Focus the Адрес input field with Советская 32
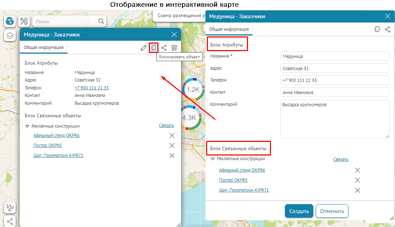The height and width of the screenshot is (227, 395). [334, 68]
